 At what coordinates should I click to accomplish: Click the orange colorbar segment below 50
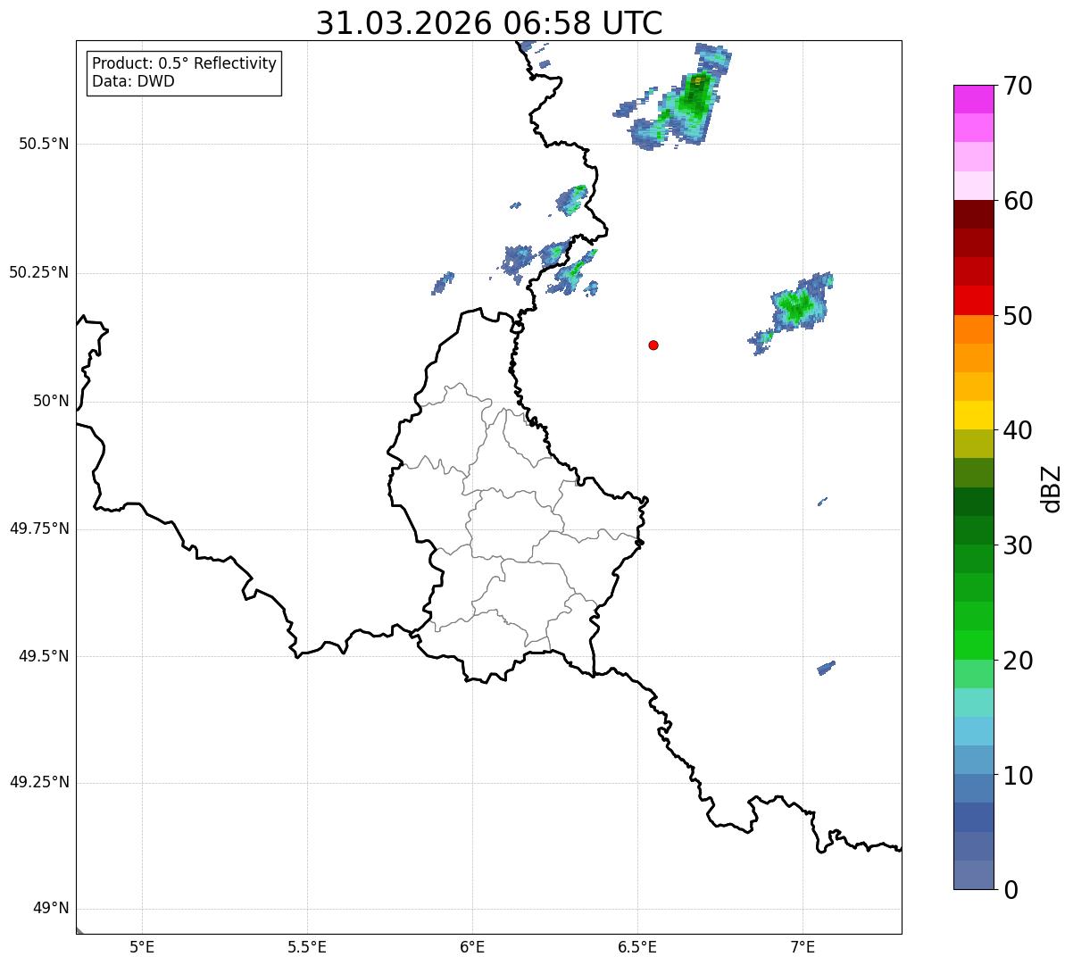click(x=973, y=329)
